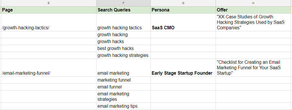Click the 'email marketing tips' cell
The image size is (292, 110).
pyautogui.click(x=123, y=106)
